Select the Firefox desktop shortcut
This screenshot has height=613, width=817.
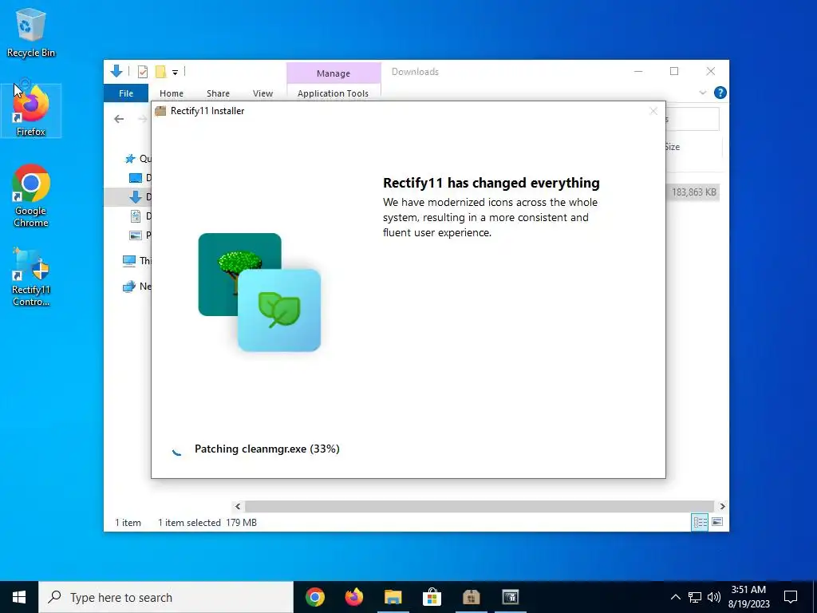[31, 110]
